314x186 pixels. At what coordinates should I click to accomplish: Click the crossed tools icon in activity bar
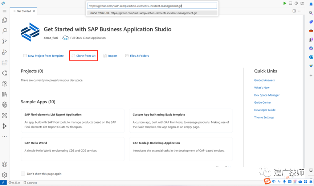[x=4, y=115]
